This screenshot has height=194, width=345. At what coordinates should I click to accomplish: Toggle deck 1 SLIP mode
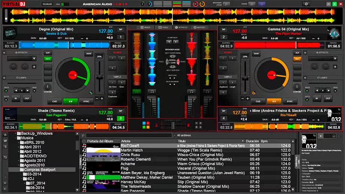[48, 53]
